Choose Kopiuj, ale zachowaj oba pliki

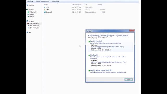pos(101,70)
